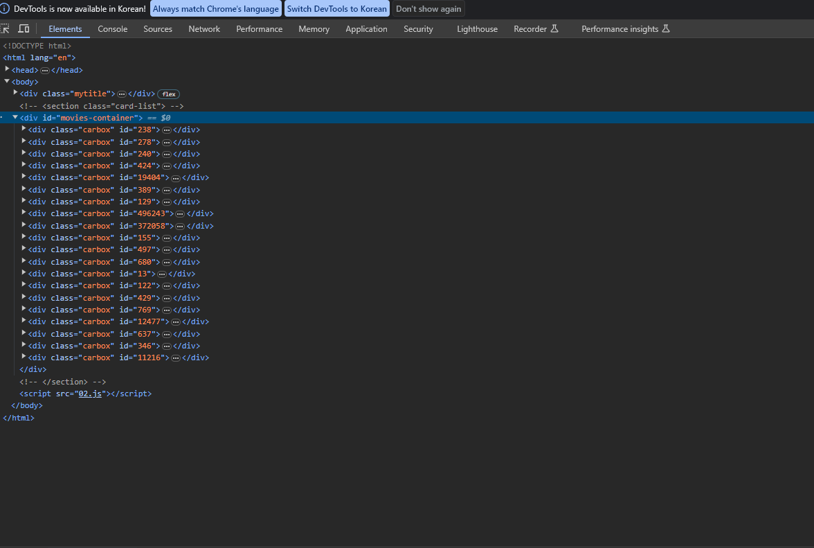
Task: Open the Lighthouse tab
Action: pyautogui.click(x=477, y=29)
